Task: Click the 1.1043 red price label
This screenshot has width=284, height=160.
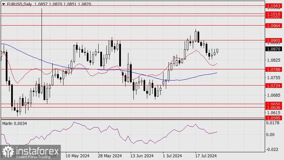Action: coord(274,6)
